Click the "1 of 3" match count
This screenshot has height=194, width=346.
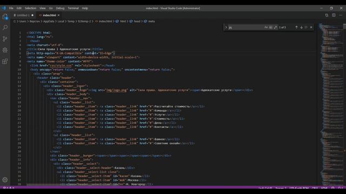tap(282, 27)
